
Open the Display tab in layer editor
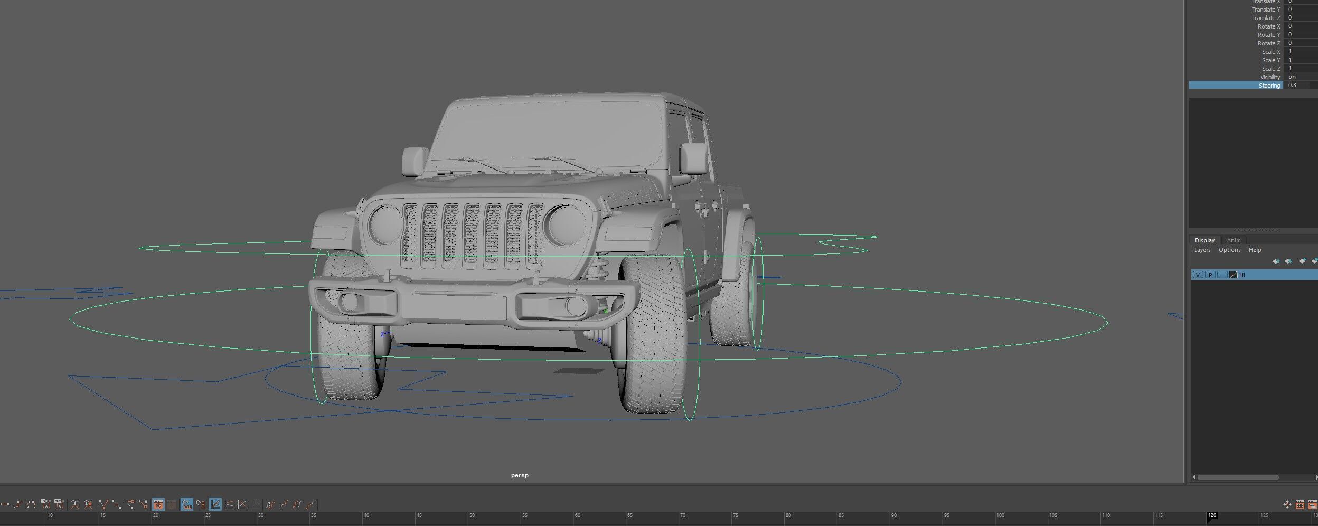tap(1204, 240)
